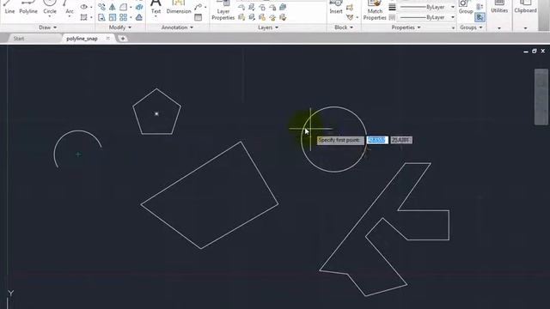Click the Insert block button
This screenshot has width=550, height=309.
336,8
